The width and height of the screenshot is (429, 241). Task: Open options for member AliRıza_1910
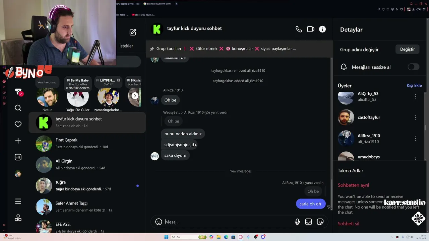(x=416, y=139)
